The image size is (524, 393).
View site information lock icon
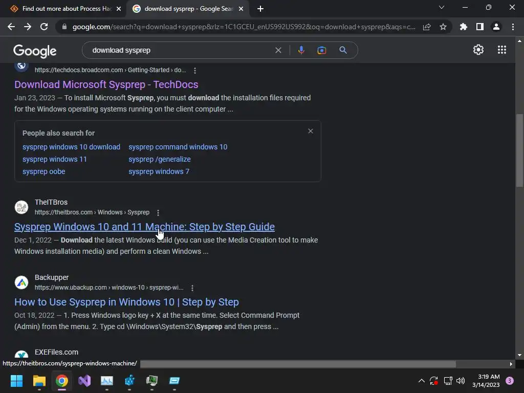(x=64, y=27)
